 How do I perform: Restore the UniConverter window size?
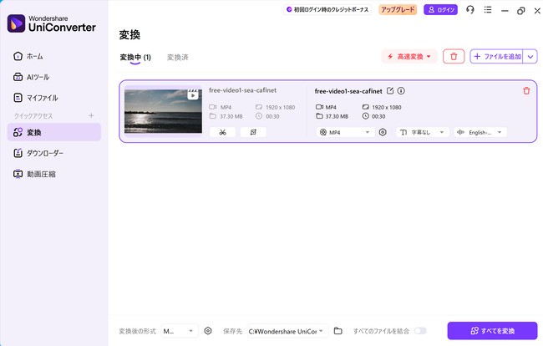point(520,11)
